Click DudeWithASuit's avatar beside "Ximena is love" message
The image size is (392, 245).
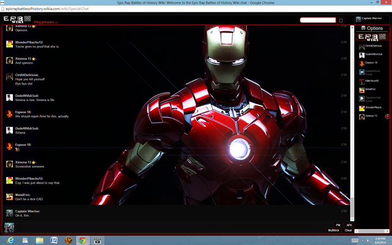click(10, 97)
